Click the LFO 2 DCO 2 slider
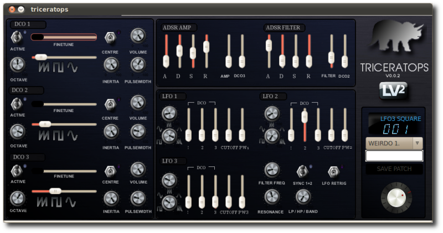This screenshot has height=233, width=443. [304, 125]
